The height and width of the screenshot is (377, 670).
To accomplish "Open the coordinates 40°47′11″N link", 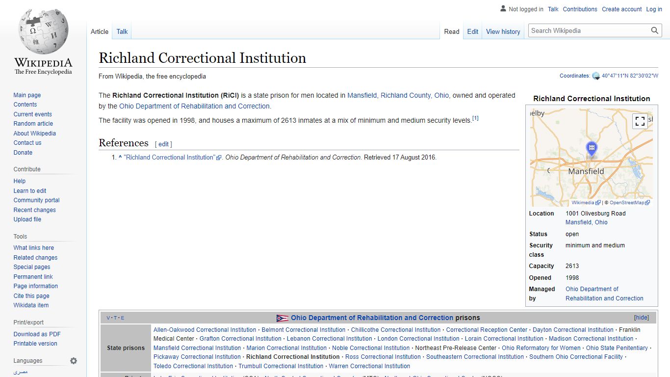I will (x=630, y=76).
